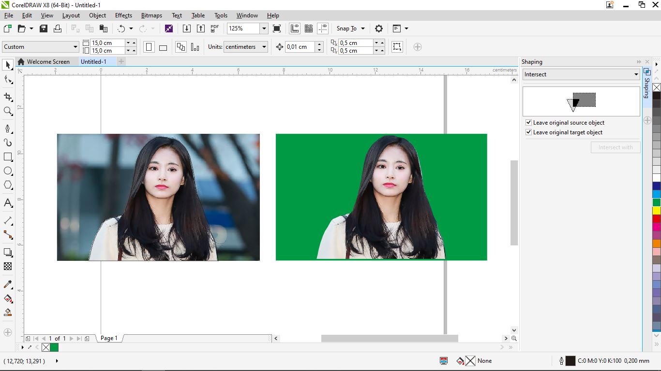Select the Crop tool in toolbox
This screenshot has height=371, width=661.
8,97
